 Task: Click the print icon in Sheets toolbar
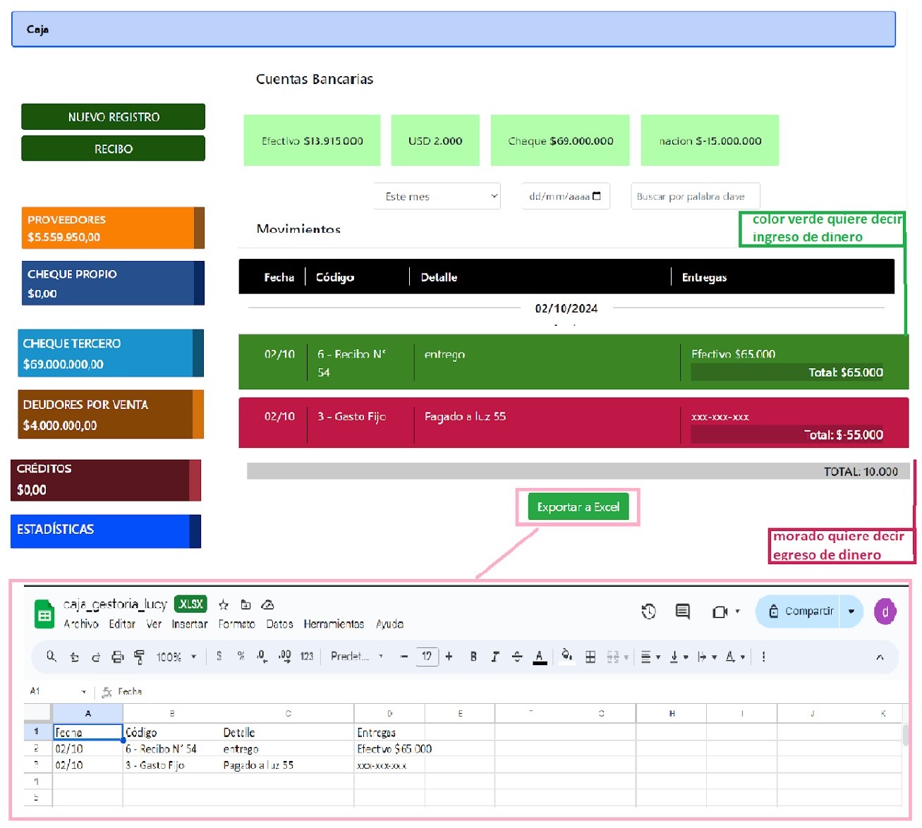[117, 657]
